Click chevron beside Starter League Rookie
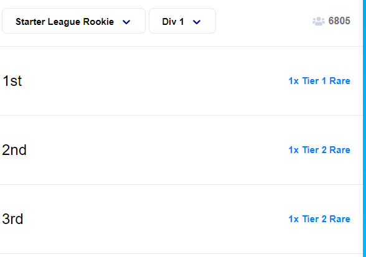 click(126, 22)
